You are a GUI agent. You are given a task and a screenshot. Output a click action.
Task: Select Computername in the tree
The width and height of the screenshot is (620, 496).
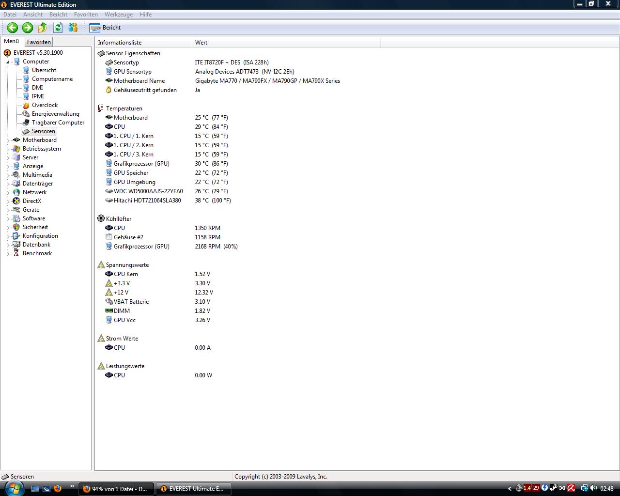tap(52, 79)
